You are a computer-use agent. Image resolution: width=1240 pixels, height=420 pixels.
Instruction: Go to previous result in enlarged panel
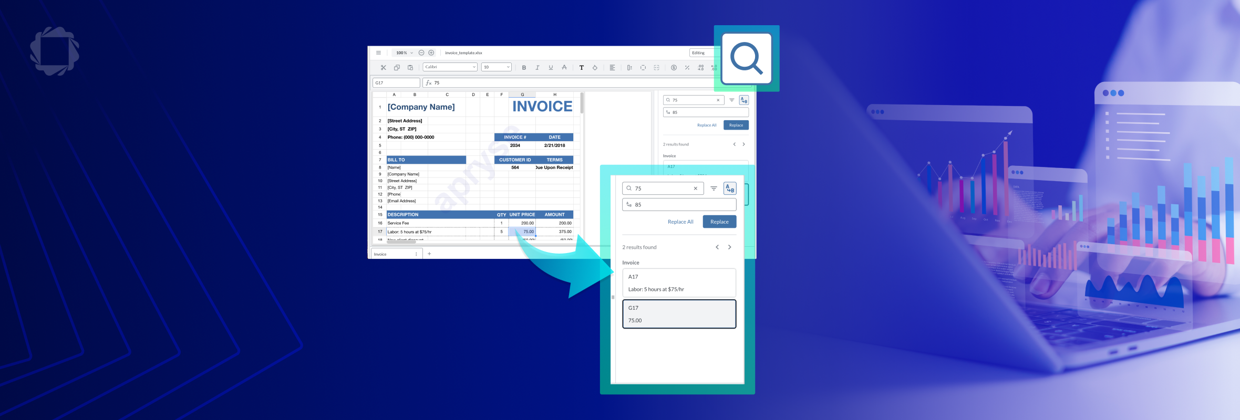(717, 247)
